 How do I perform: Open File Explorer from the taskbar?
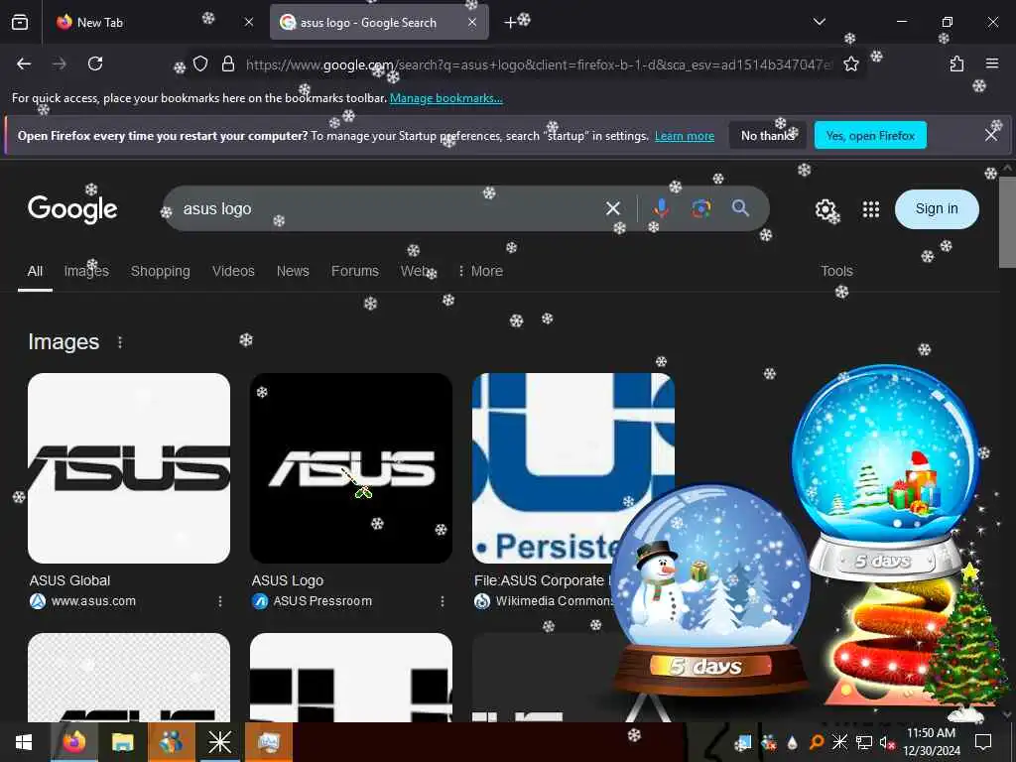coord(122,742)
